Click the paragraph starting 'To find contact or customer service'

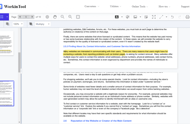(117, 106)
